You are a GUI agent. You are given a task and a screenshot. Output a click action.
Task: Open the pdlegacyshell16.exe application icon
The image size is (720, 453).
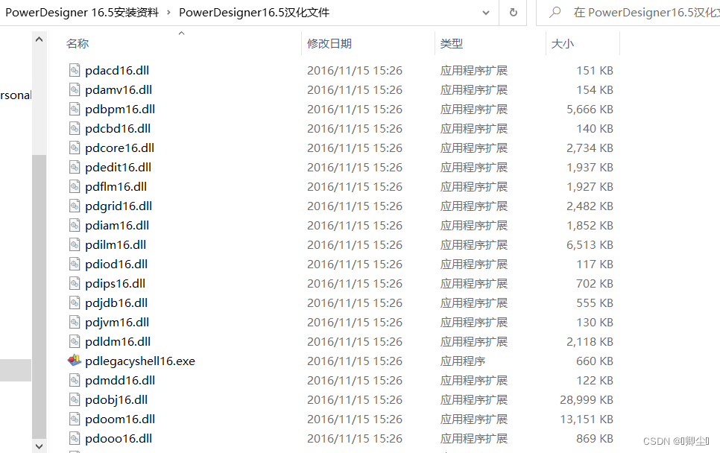75,361
